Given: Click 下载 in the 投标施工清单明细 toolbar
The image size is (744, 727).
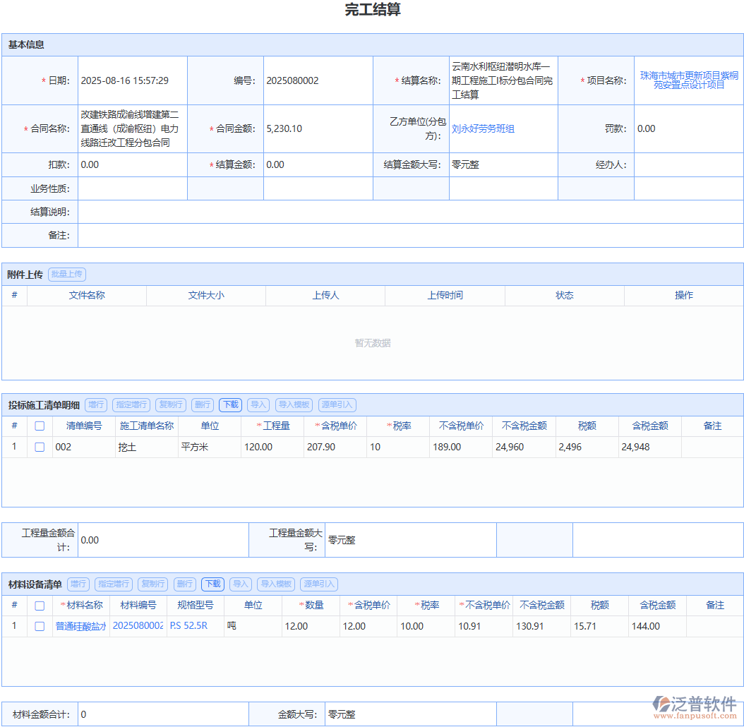Looking at the screenshot, I should [230, 404].
